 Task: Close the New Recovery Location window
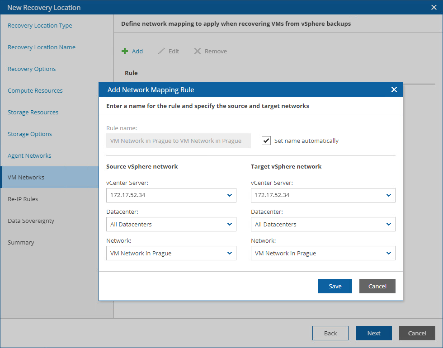pos(434,7)
